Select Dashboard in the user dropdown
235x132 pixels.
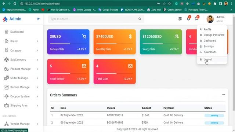[x=212, y=41]
